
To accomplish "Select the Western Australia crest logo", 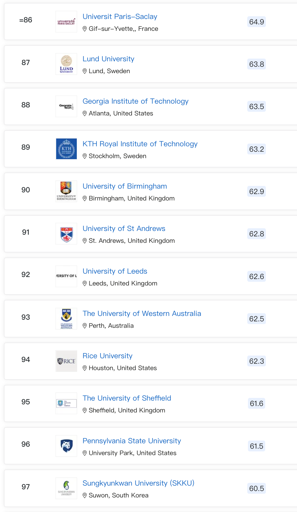I will pos(66,319).
